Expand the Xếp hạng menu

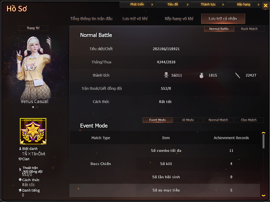pyautogui.click(x=244, y=4)
